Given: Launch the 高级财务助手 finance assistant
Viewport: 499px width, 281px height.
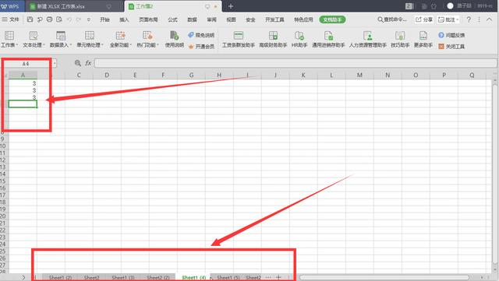Looking at the screenshot, I should click(273, 40).
